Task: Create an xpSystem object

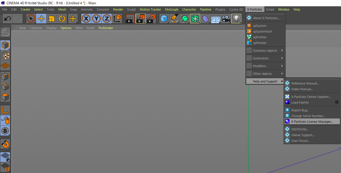Action: 266,26
